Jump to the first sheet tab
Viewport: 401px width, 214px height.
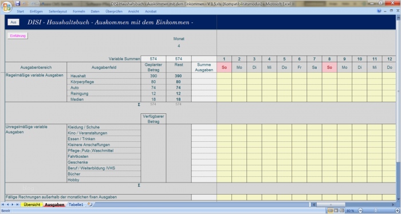click(x=3, y=204)
